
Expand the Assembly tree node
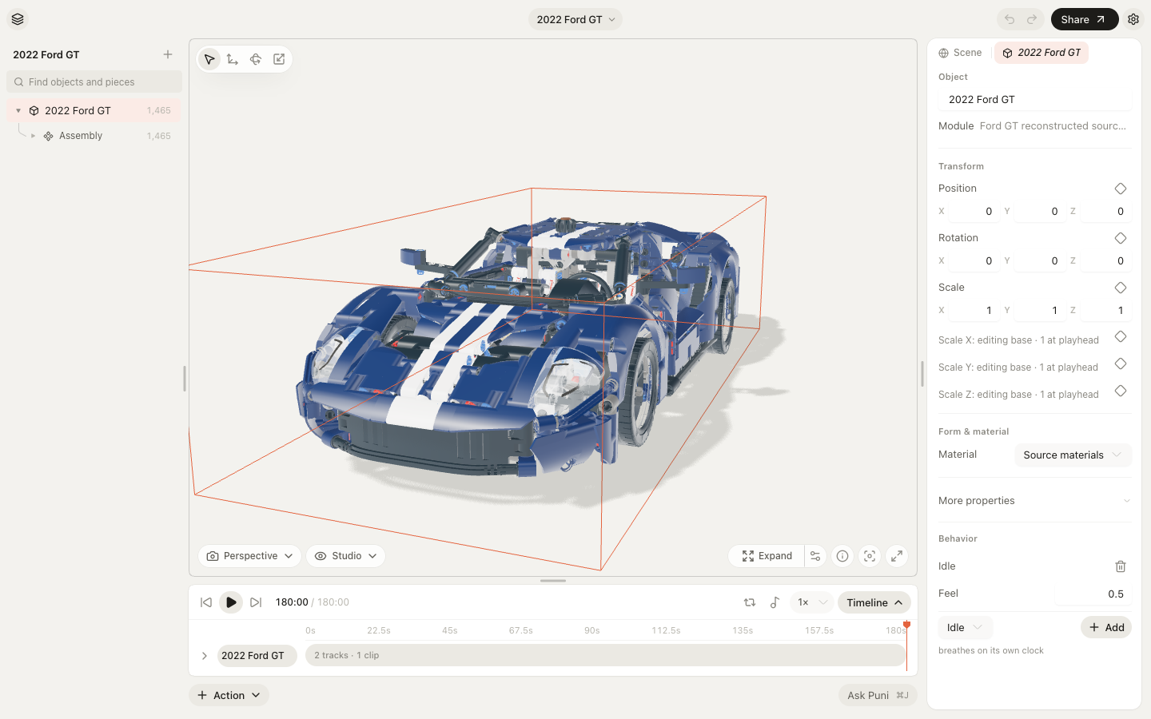pos(33,136)
